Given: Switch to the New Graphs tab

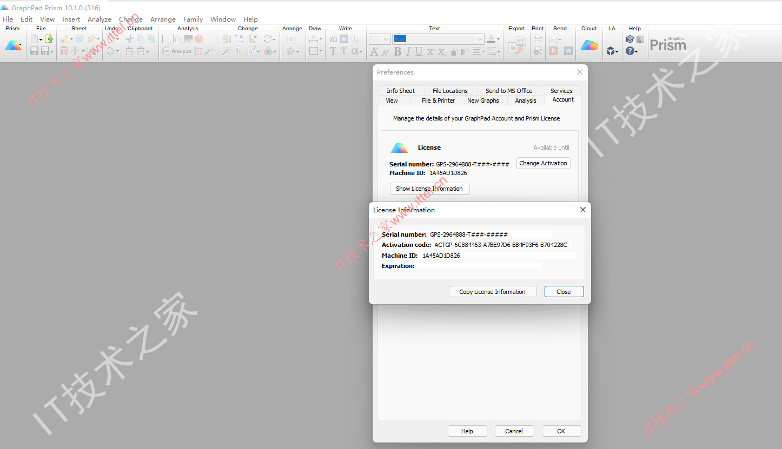Looking at the screenshot, I should 483,100.
